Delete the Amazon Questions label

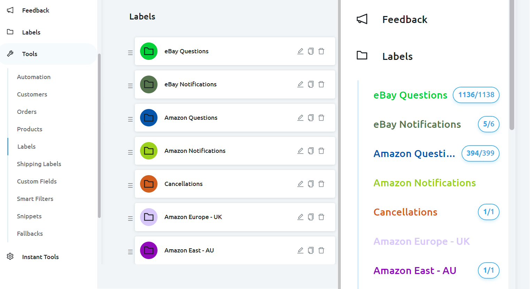tap(321, 118)
